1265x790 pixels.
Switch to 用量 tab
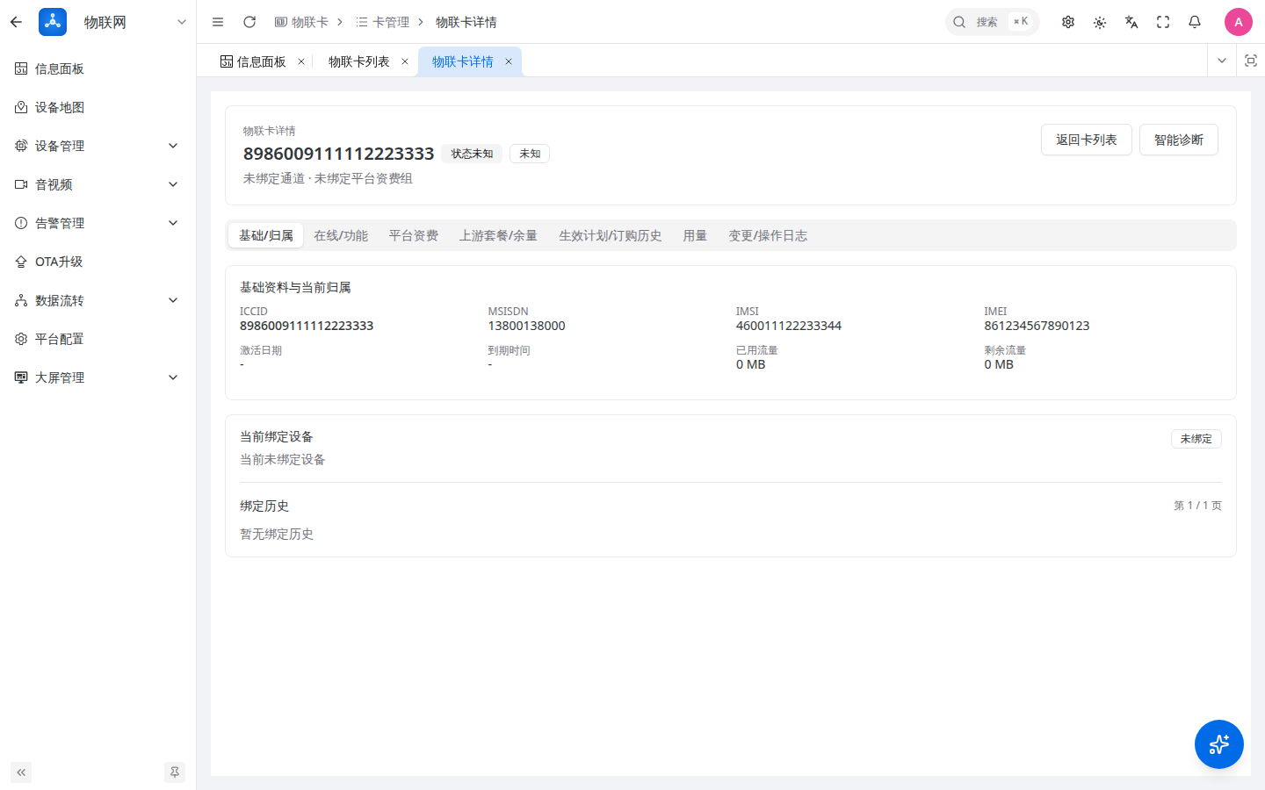point(695,235)
